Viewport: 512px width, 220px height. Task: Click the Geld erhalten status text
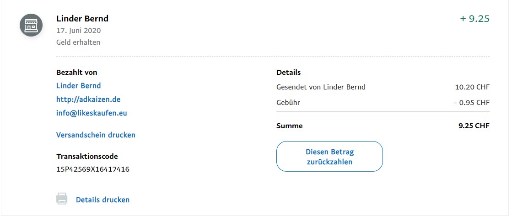coord(78,42)
